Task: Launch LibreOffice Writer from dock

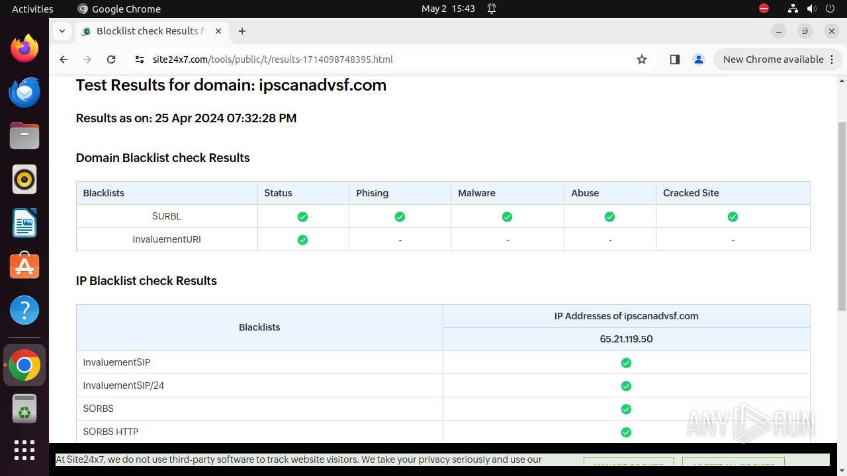Action: coord(24,223)
